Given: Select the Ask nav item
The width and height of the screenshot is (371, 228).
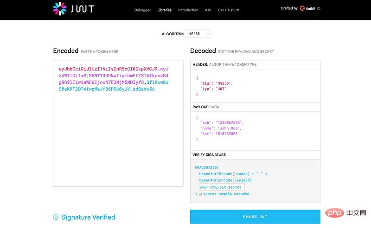Looking at the screenshot, I should tap(208, 10).
